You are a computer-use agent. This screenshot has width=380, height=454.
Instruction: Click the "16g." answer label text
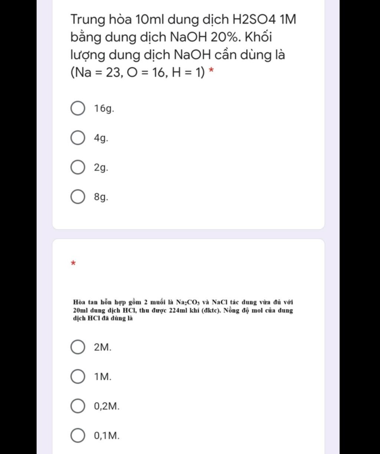point(104,109)
